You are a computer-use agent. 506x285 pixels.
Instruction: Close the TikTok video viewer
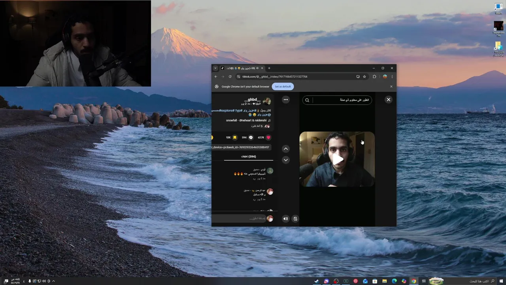(x=389, y=100)
